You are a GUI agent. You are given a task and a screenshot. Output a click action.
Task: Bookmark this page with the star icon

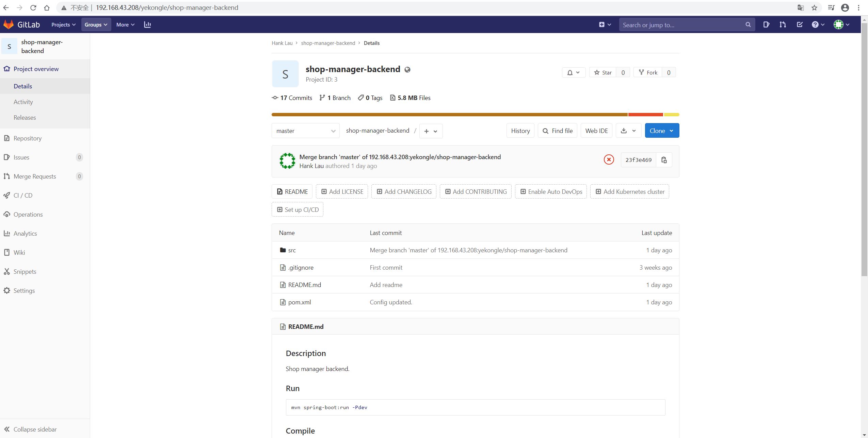814,7
